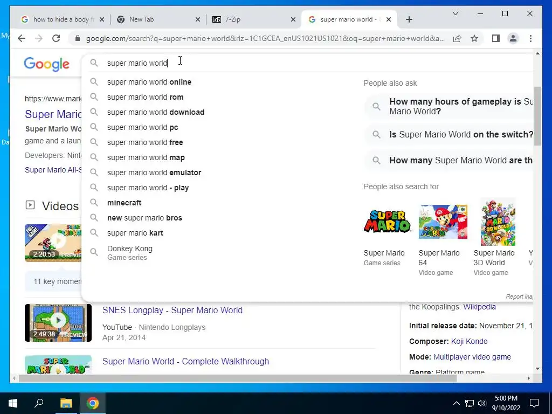Click the Google logo
Viewport: 552px width, 414px height.
pos(46,64)
